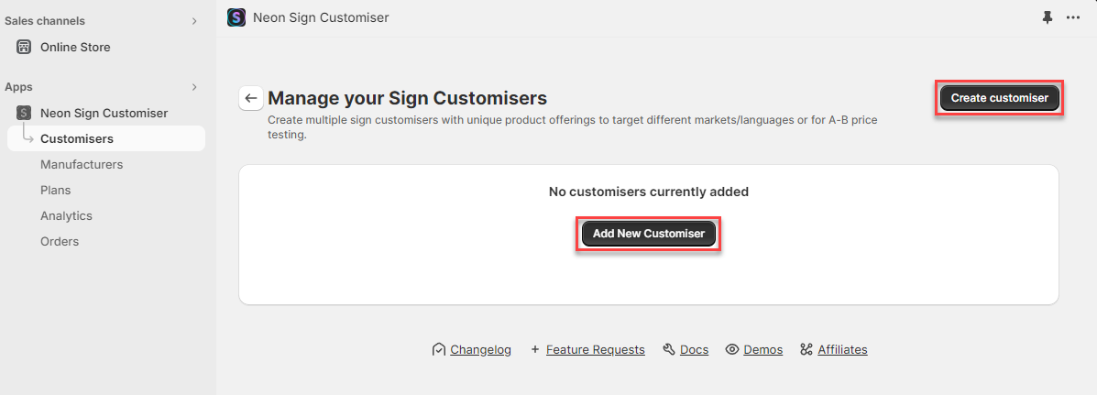Select Customisers in the sidebar

(x=77, y=138)
